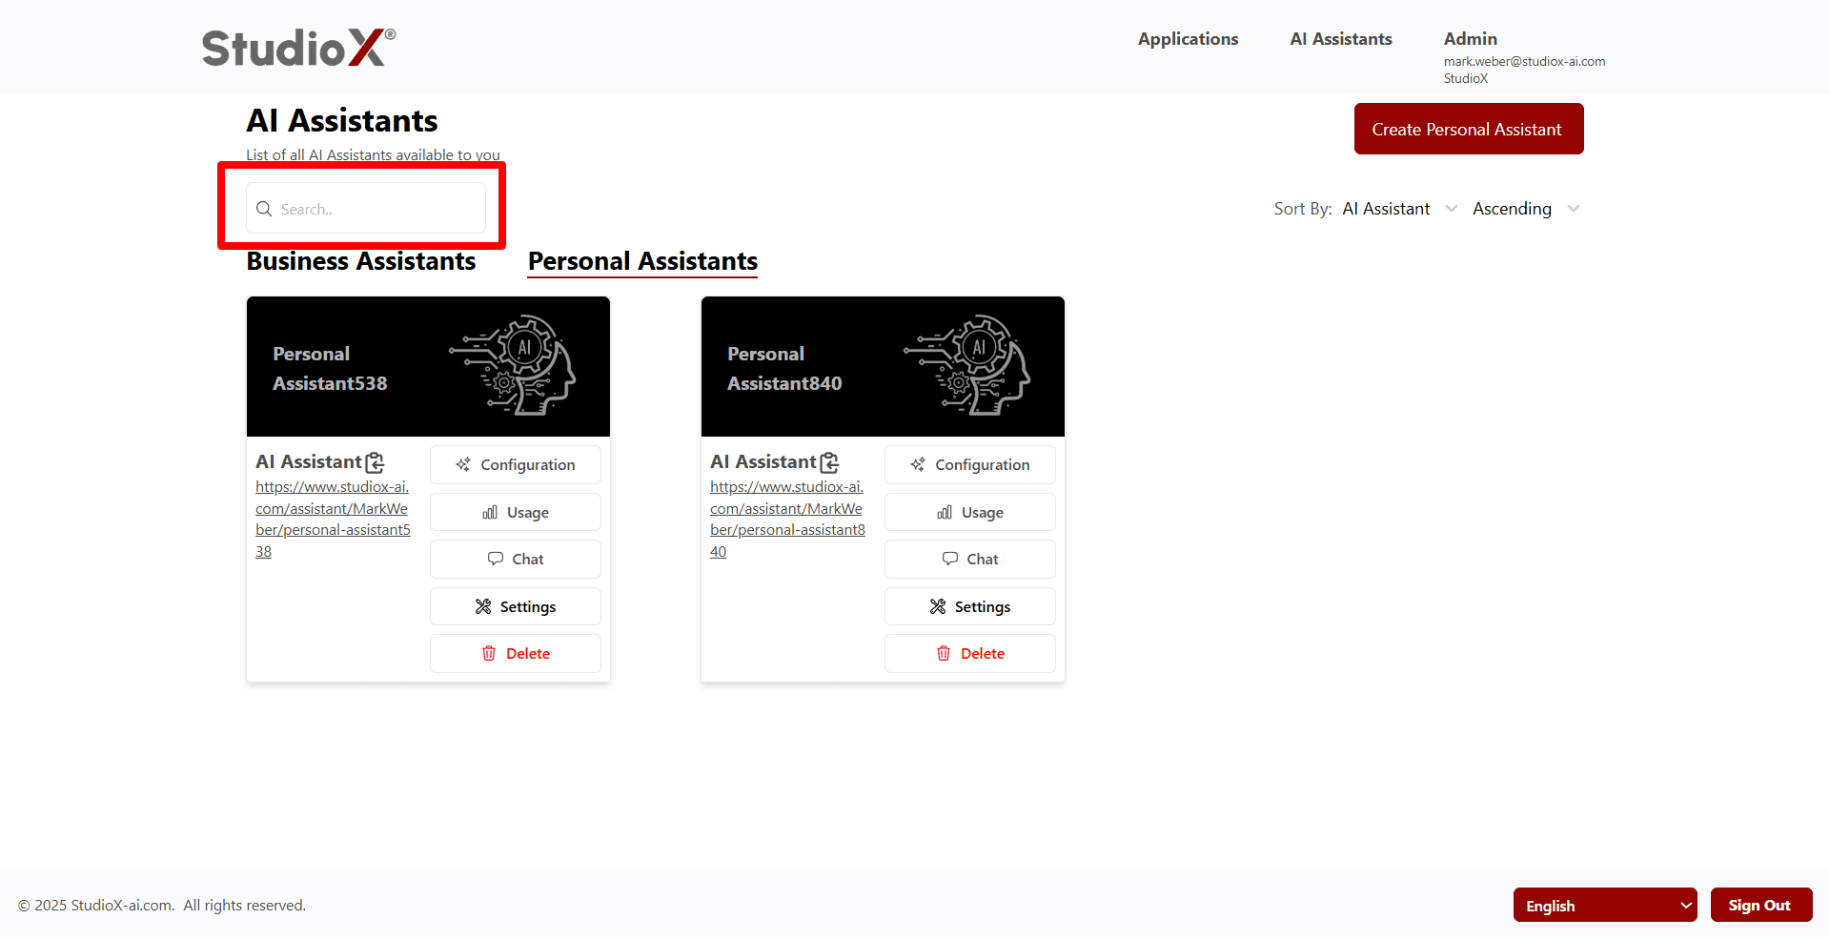This screenshot has height=939, width=1830.
Task: Click the Sign Out button
Action: tap(1760, 905)
